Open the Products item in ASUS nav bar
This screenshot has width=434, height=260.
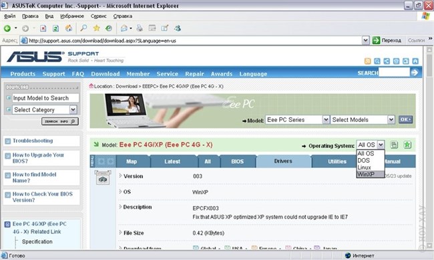coord(23,74)
